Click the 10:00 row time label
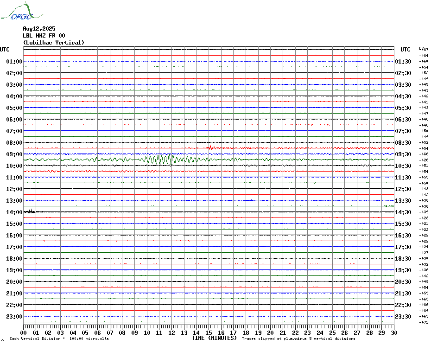Image resolution: width=431 pixels, height=345 pixels. pos(14,166)
